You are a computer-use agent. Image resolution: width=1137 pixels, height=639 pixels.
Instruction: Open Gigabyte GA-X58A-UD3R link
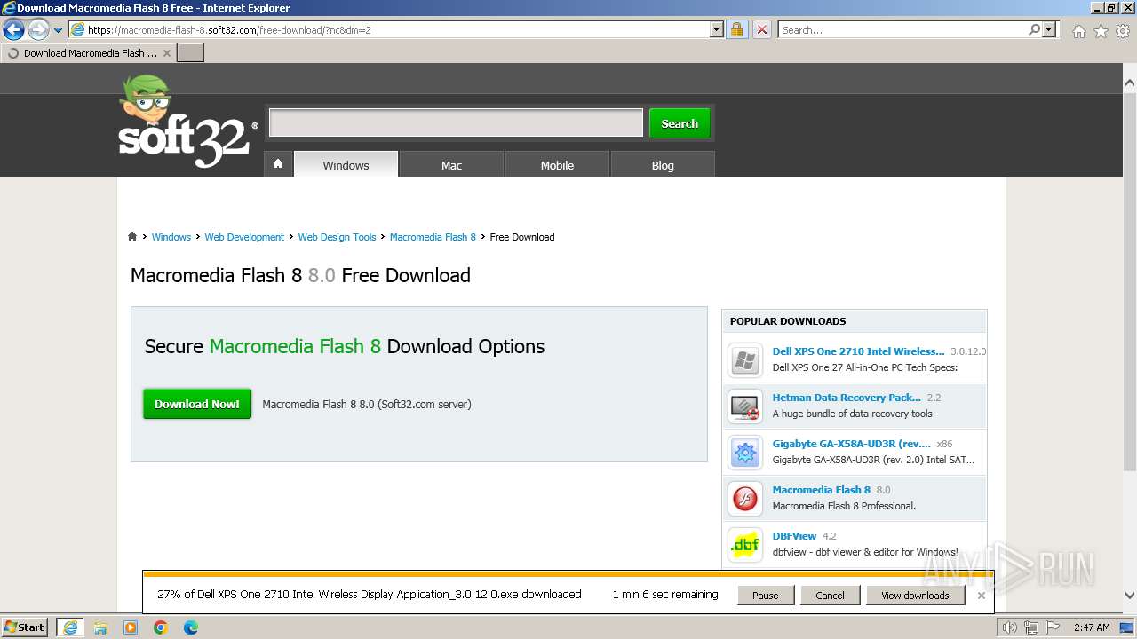[x=851, y=444]
